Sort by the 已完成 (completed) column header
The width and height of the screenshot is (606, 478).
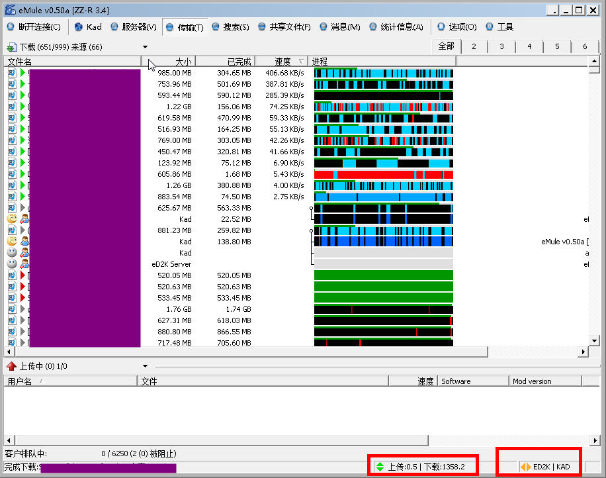pos(226,62)
